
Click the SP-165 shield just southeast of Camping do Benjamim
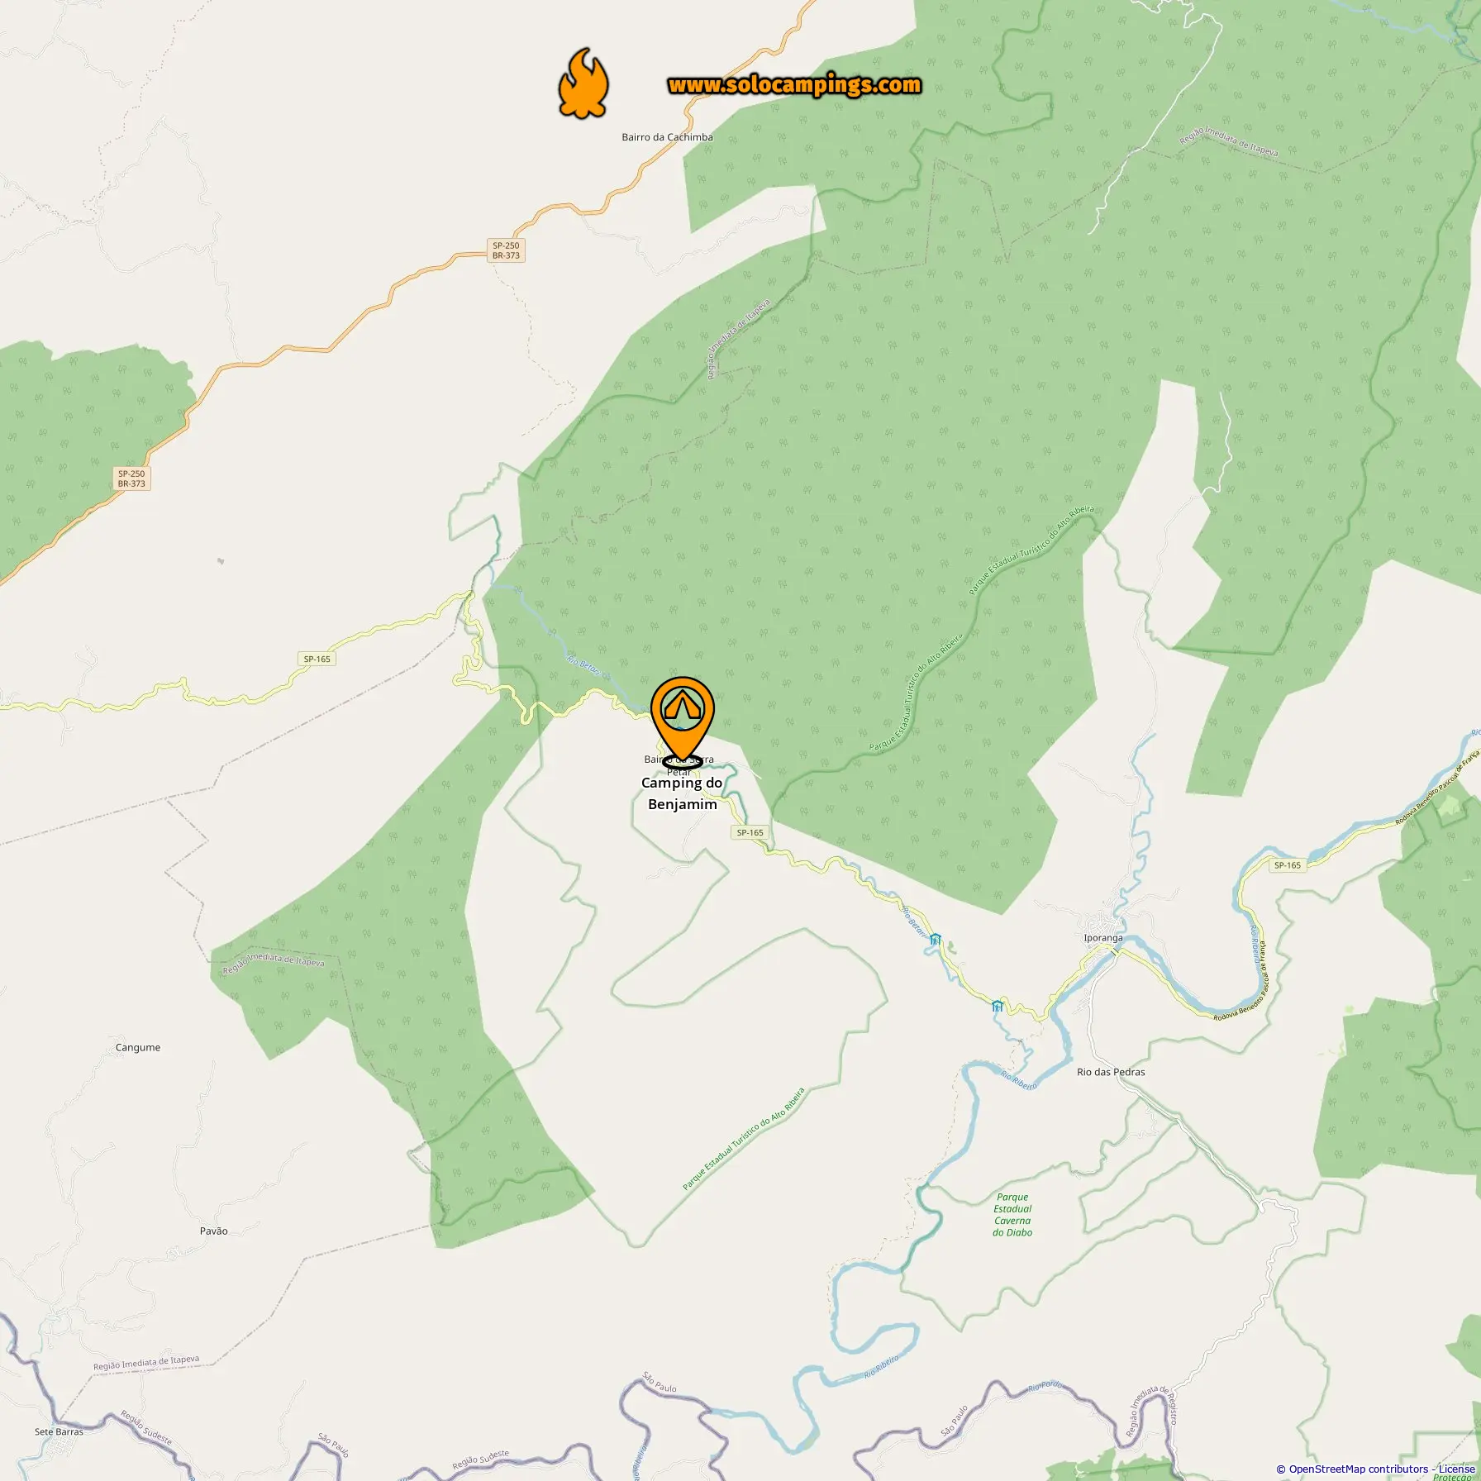click(x=750, y=832)
